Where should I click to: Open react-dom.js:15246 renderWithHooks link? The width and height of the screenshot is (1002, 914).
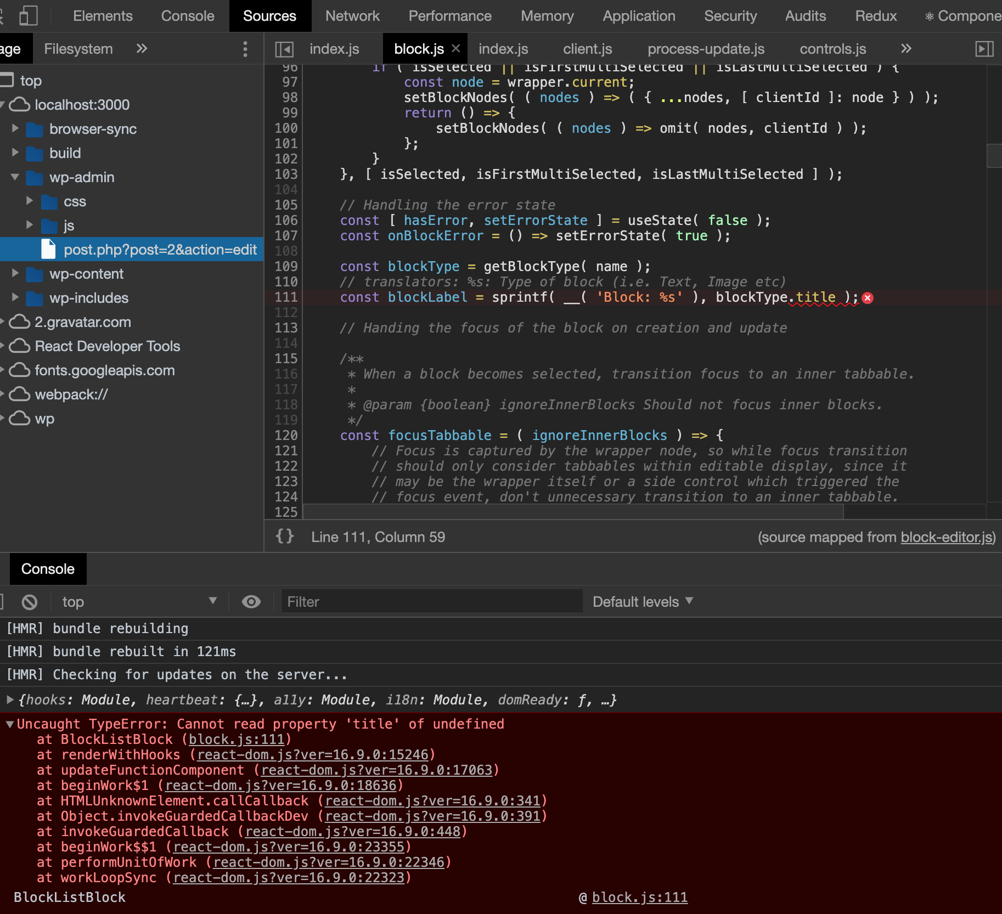tap(313, 755)
